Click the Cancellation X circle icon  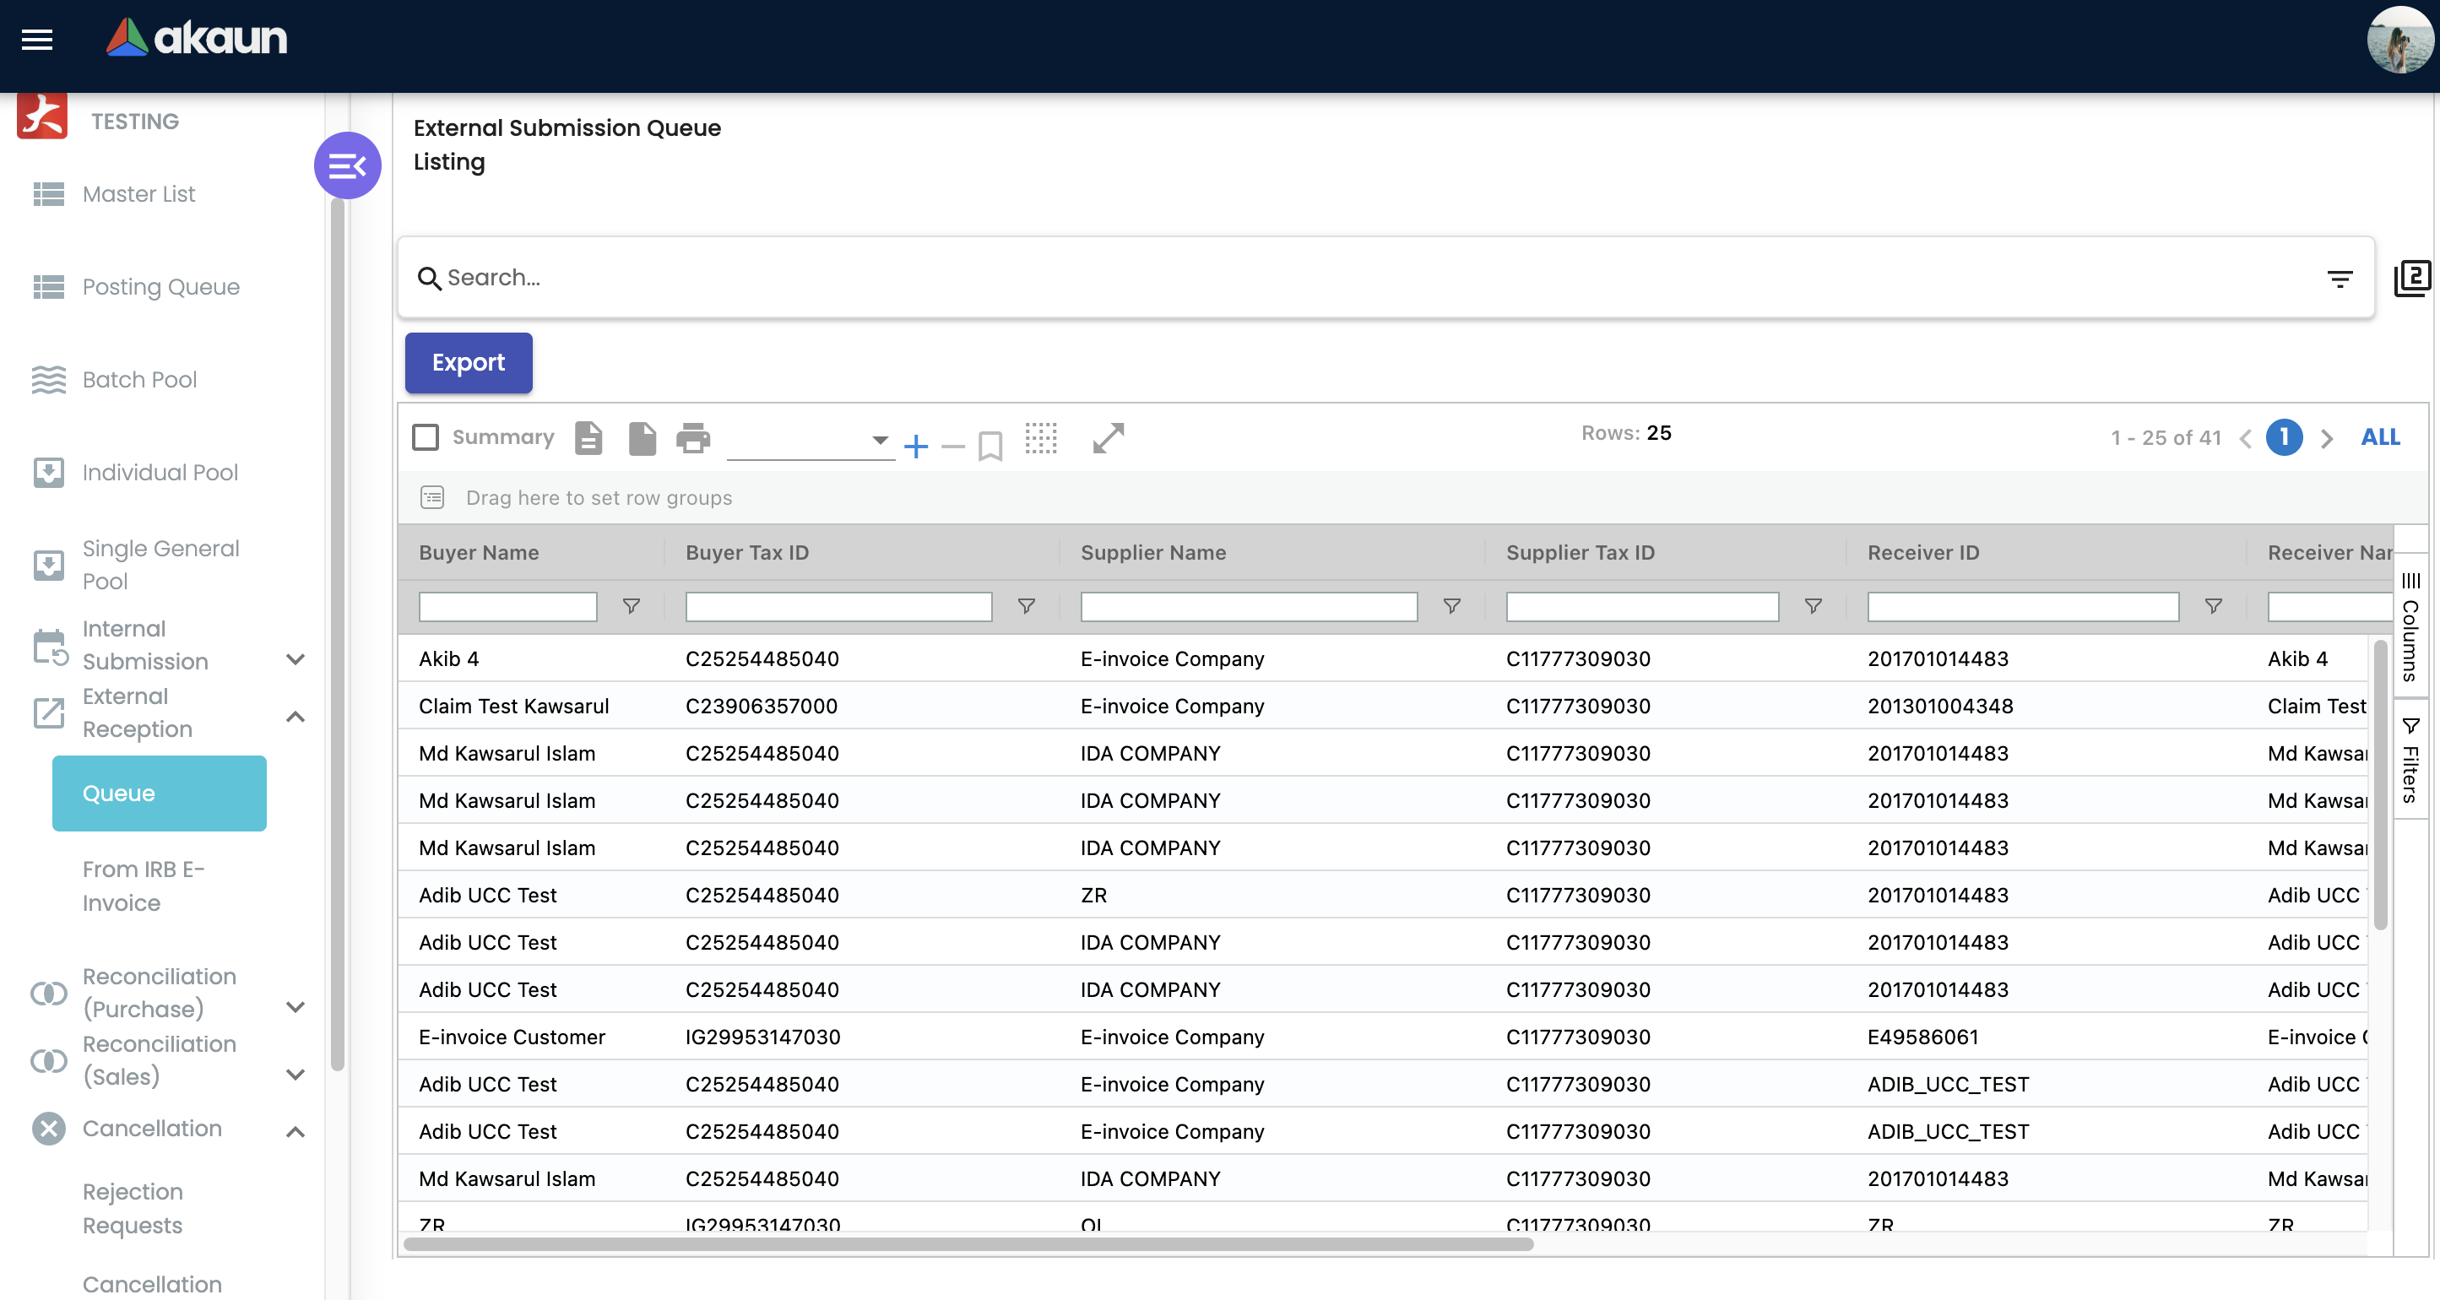point(49,1129)
